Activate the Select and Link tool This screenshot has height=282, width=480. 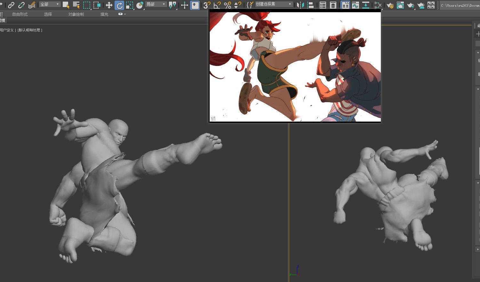pyautogui.click(x=11, y=5)
